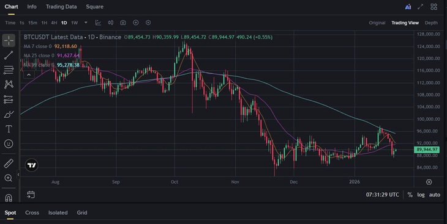Switch to Time line view
Screen dimensions: 447x224
(10, 23)
